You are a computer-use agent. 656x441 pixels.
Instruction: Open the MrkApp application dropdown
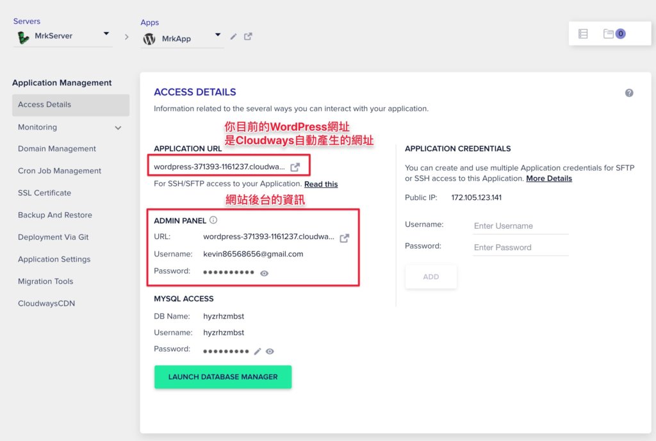pos(218,35)
